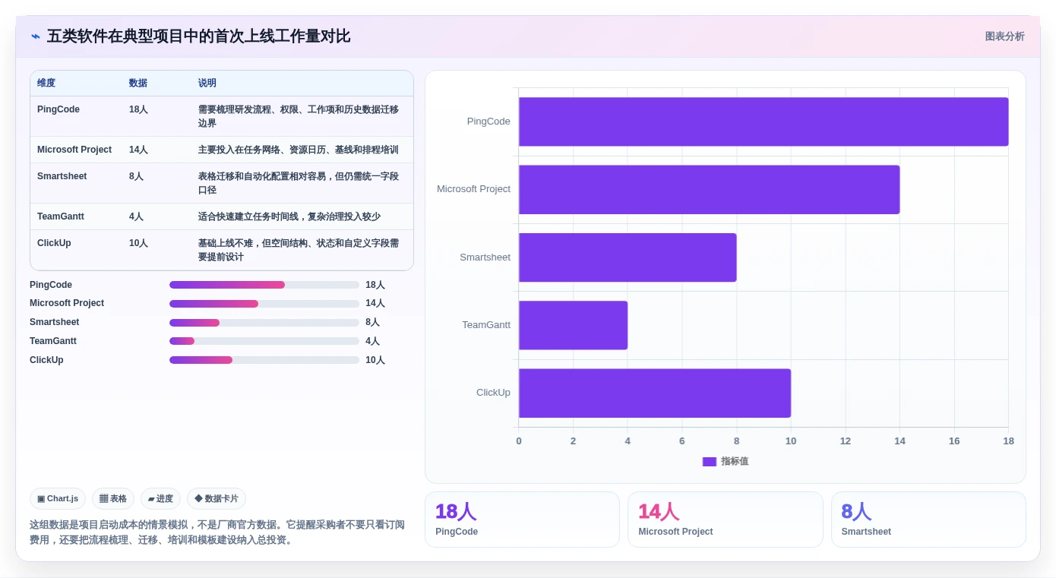Click the ClickUp label in progress list
The image size is (1056, 578).
46,360
